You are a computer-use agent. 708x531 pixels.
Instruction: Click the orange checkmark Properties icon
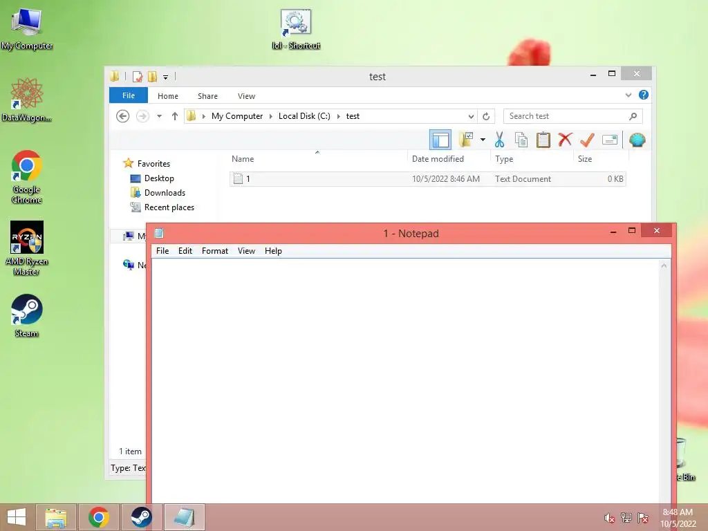(587, 140)
